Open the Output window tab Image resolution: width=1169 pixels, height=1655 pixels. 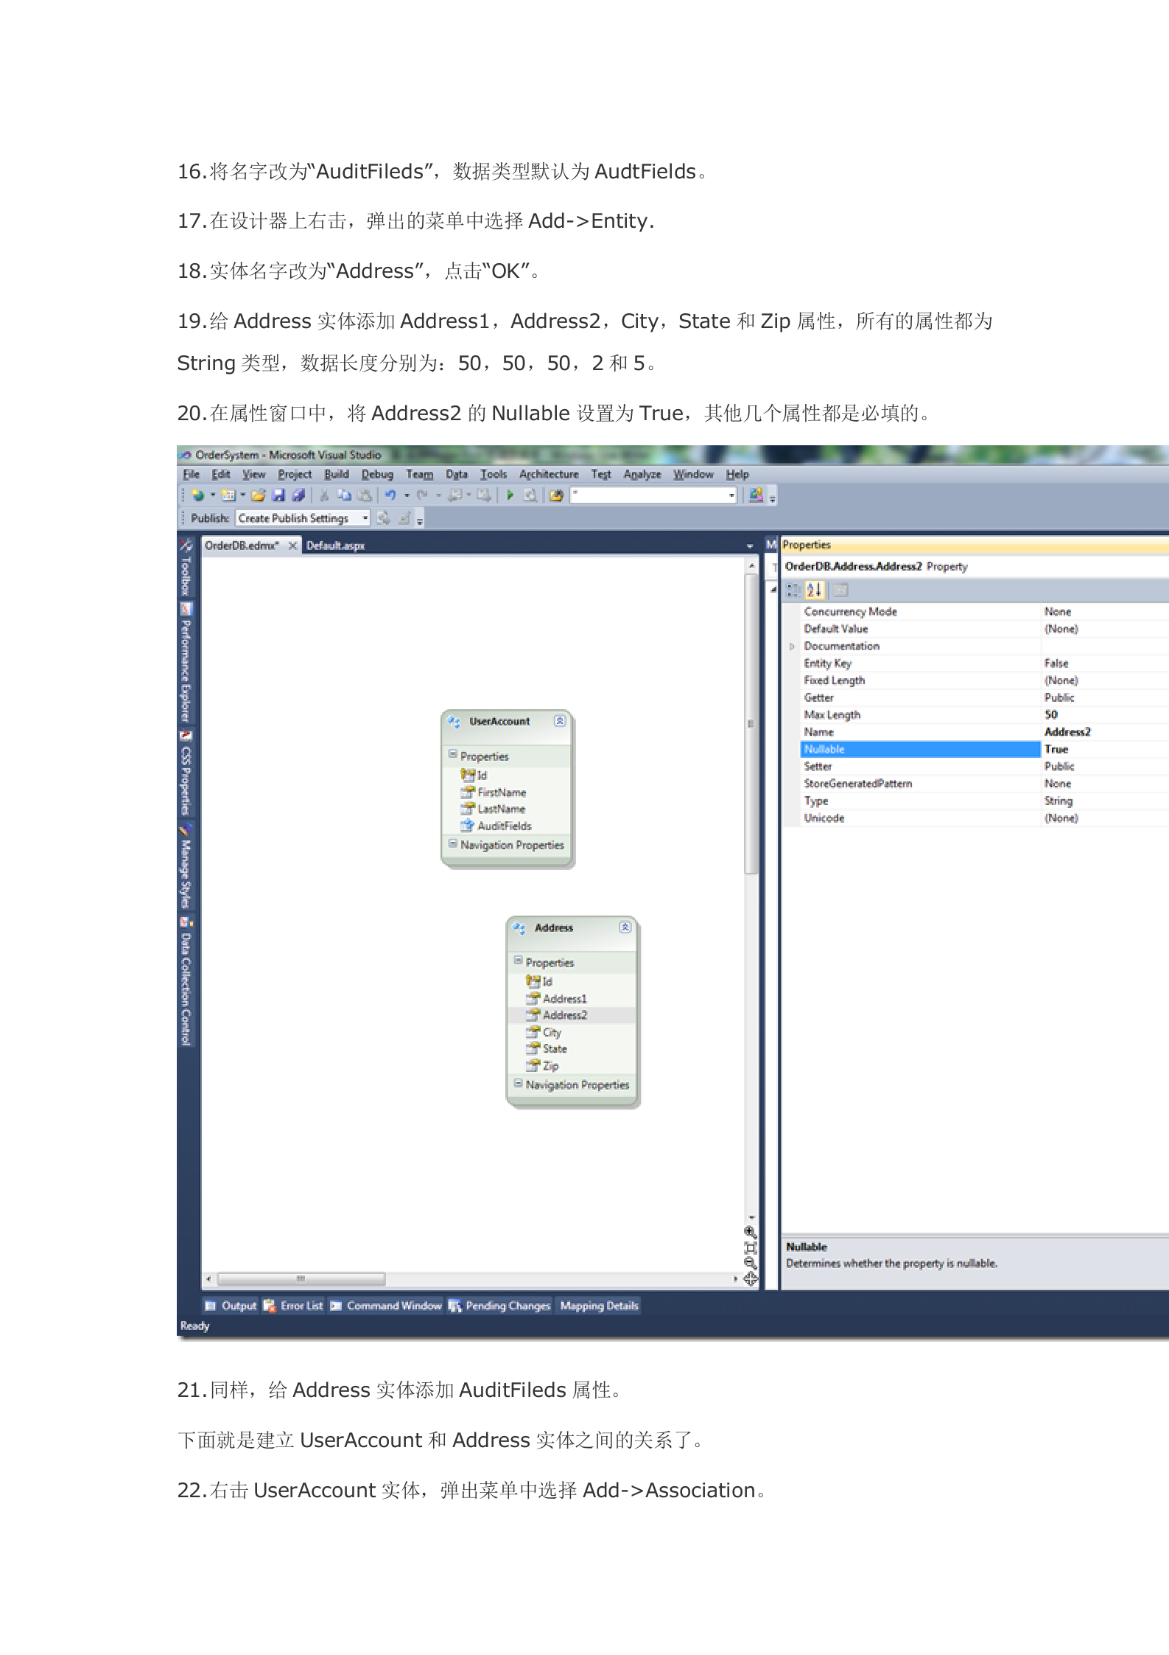tap(231, 1306)
